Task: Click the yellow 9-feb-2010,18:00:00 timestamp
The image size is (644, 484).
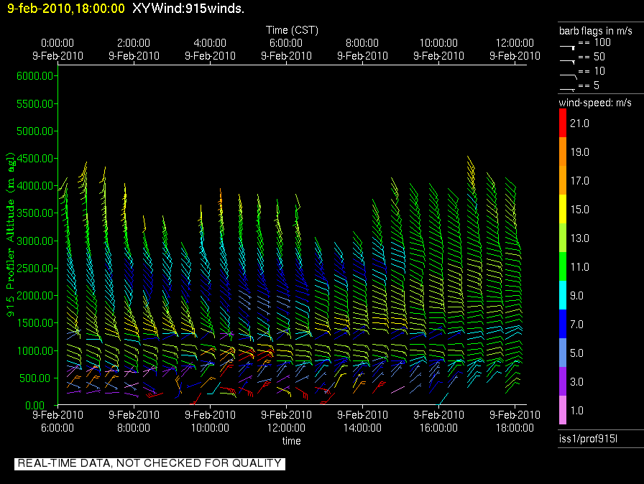Action: 66,9
